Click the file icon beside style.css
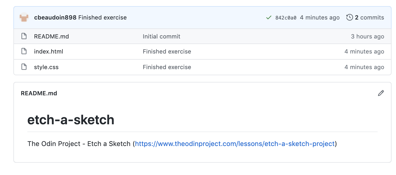Viewport: 396px width, 175px height. pyautogui.click(x=24, y=67)
